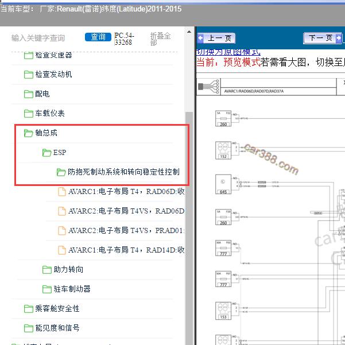The image size is (345, 345).
Task: Open the 配电 folder icon
Action: tap(28, 94)
